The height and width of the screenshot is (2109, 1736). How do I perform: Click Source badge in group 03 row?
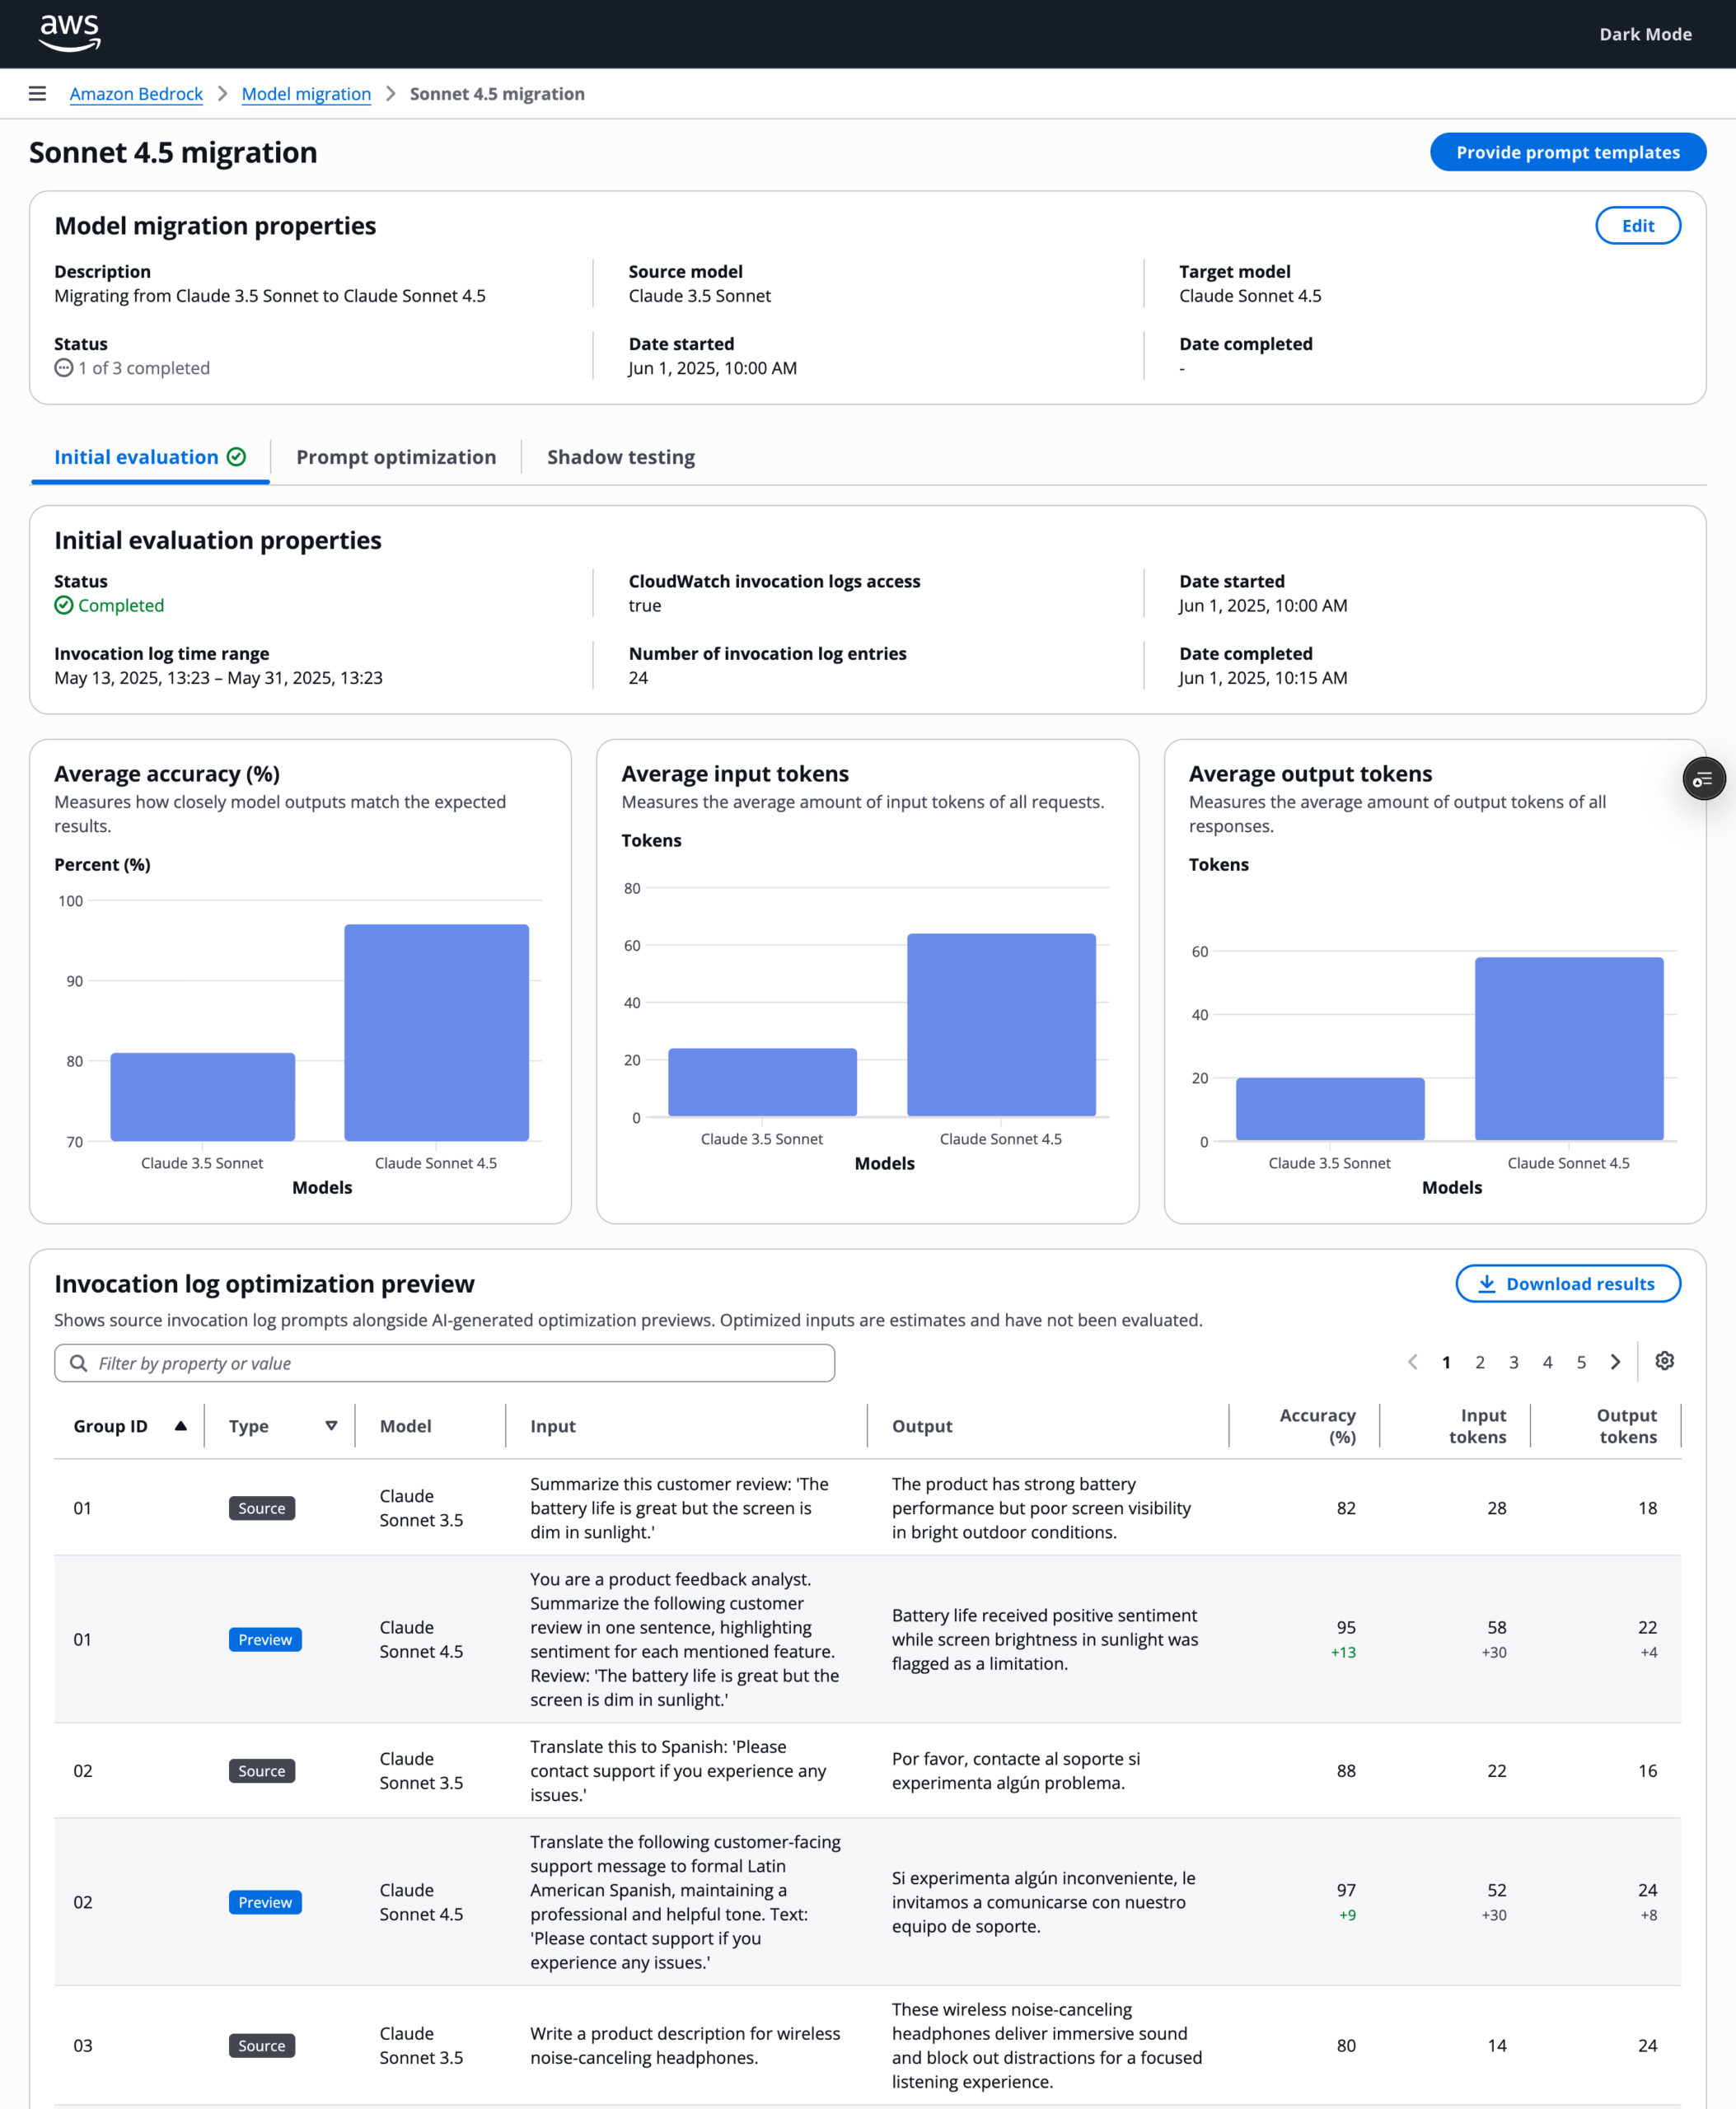[x=262, y=2045]
